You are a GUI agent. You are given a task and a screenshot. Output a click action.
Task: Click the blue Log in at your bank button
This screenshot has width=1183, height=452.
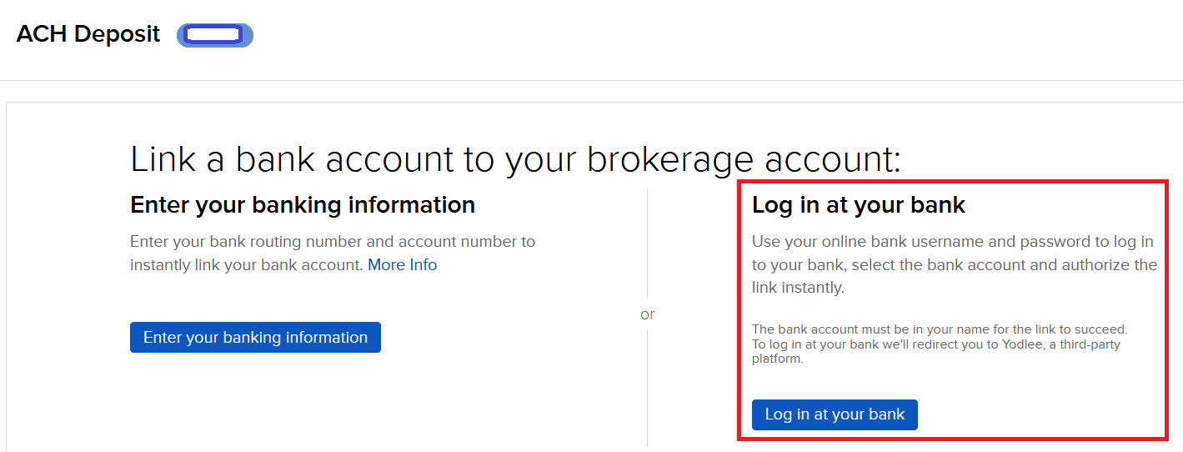(835, 414)
